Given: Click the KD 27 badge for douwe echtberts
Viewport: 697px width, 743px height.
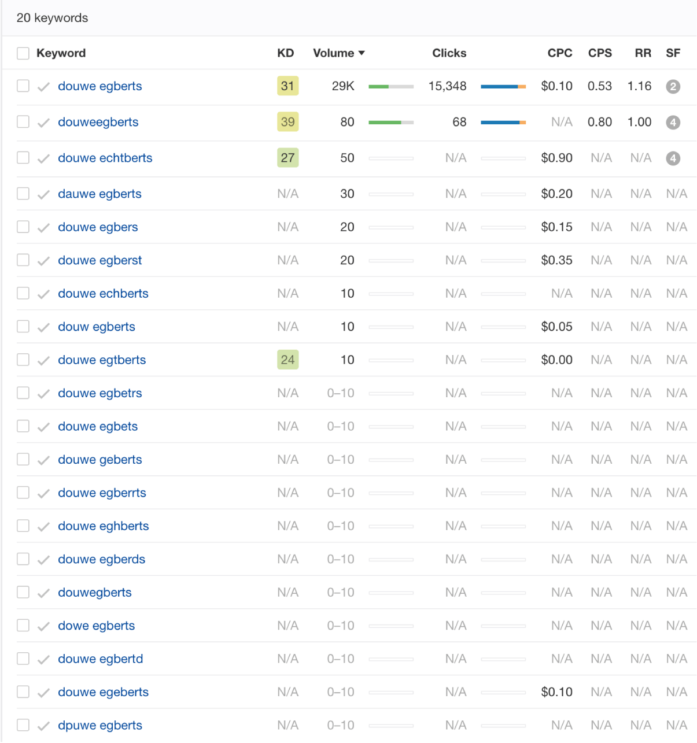Looking at the screenshot, I should click(x=287, y=158).
